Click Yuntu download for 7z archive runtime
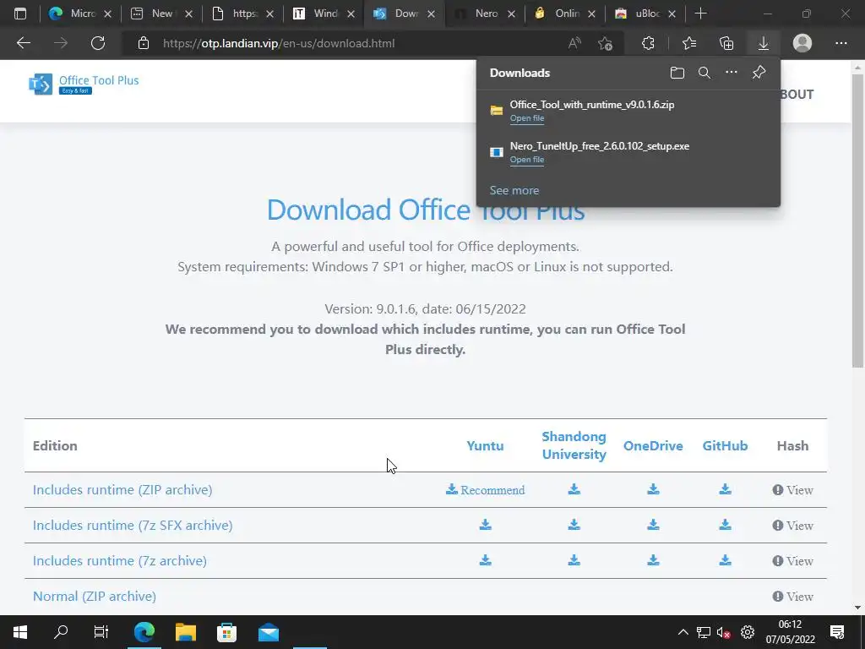Screen dimensions: 865x649 486,560
